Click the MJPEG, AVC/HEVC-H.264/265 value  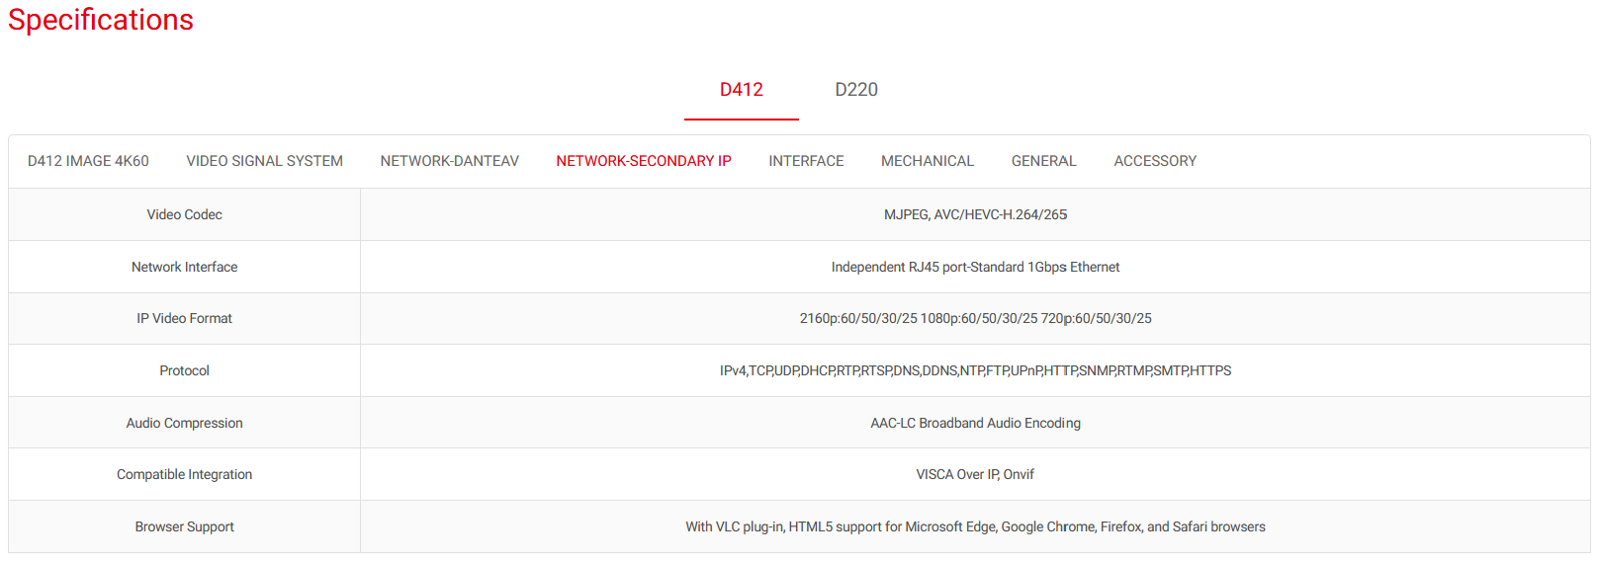pyautogui.click(x=975, y=214)
